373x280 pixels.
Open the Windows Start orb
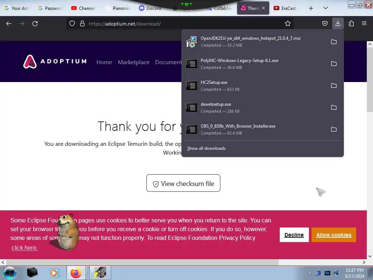coord(9,273)
